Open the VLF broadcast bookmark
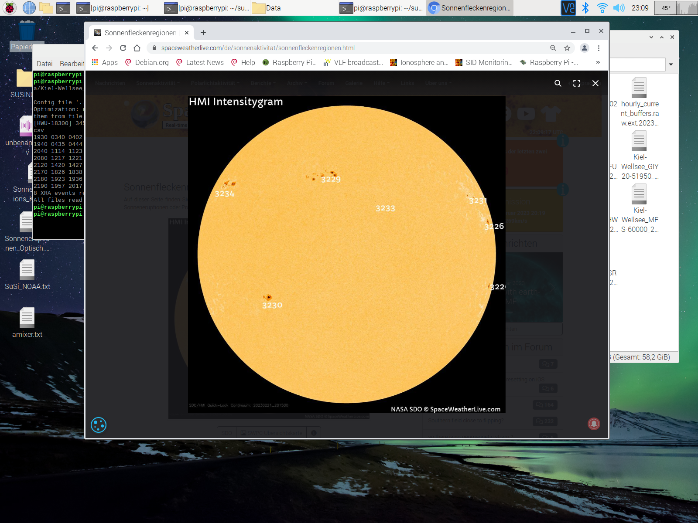This screenshot has width=698, height=523. (352, 62)
